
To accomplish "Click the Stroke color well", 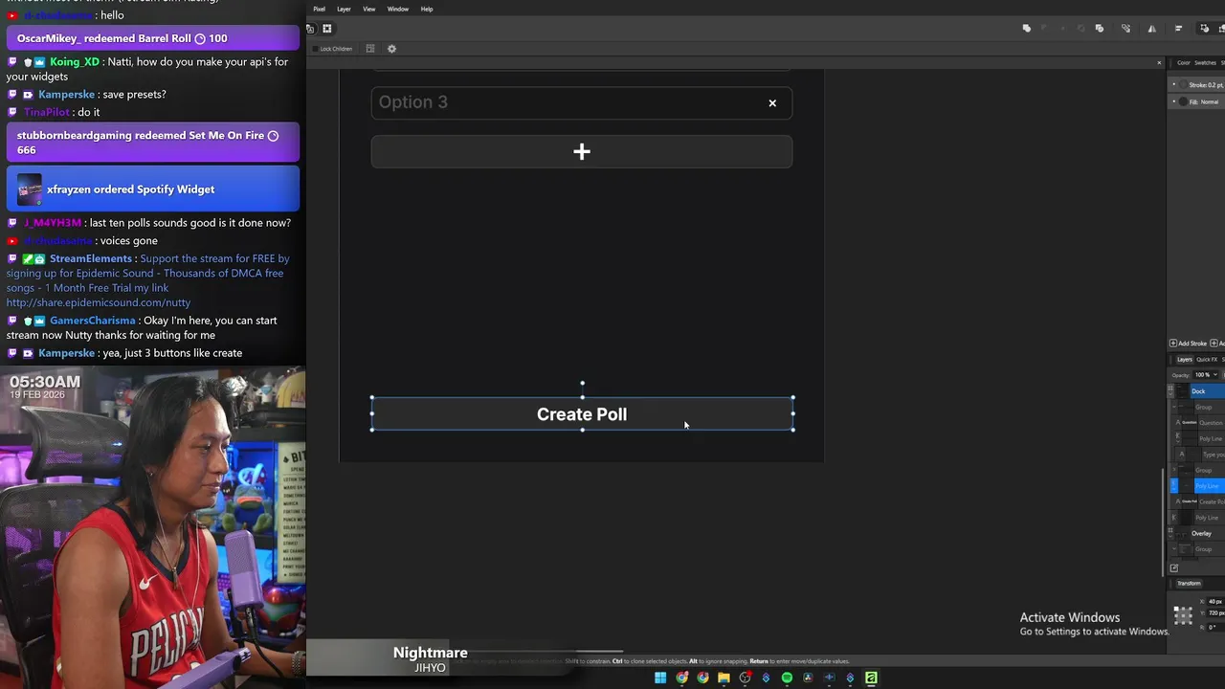I will coord(1183,85).
